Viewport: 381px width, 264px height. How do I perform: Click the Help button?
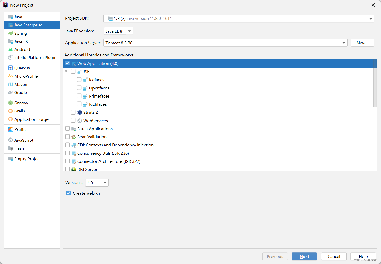click(x=363, y=256)
